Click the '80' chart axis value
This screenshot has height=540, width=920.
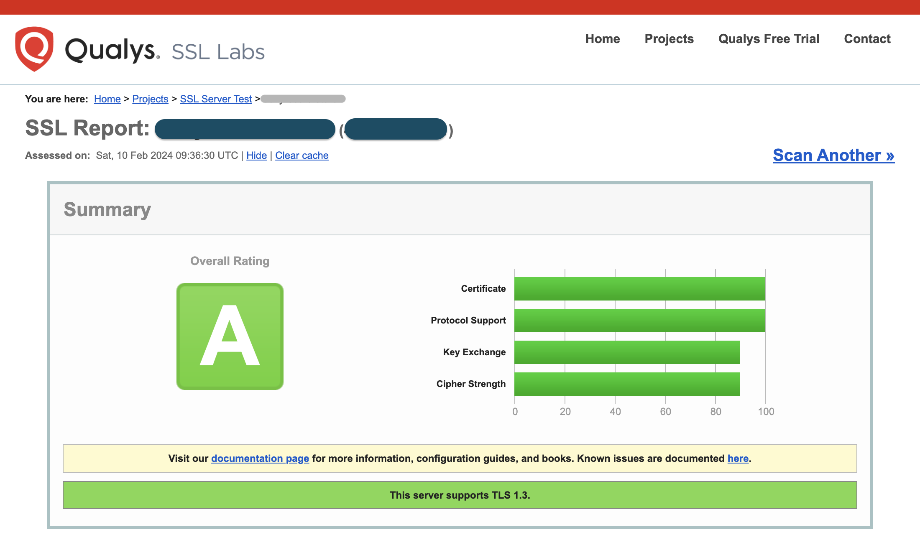coord(716,412)
